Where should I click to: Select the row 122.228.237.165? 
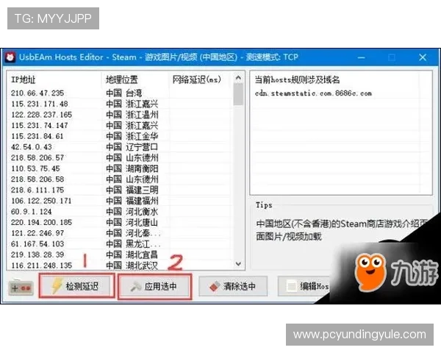(120, 115)
